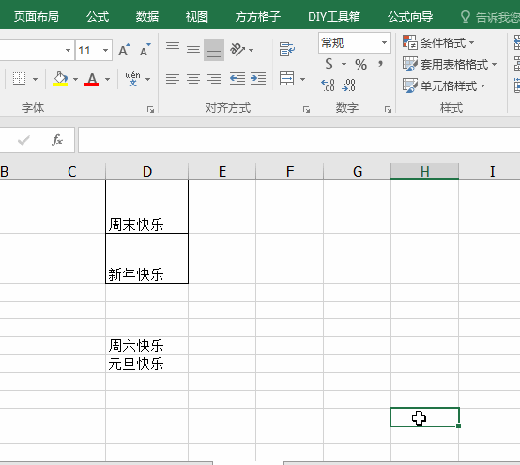The width and height of the screenshot is (520, 465).
Task: Click the 单元格样式 button
Action: [444, 86]
